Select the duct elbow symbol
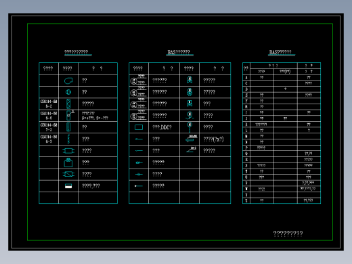The height and width of the screenshot is (264, 352). click(68, 81)
